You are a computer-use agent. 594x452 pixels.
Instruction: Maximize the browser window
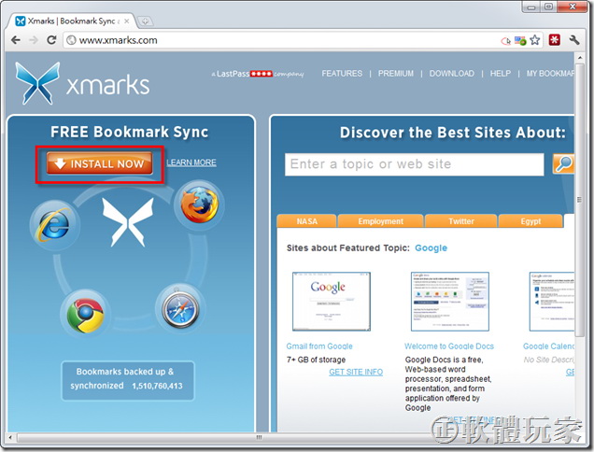click(548, 7)
